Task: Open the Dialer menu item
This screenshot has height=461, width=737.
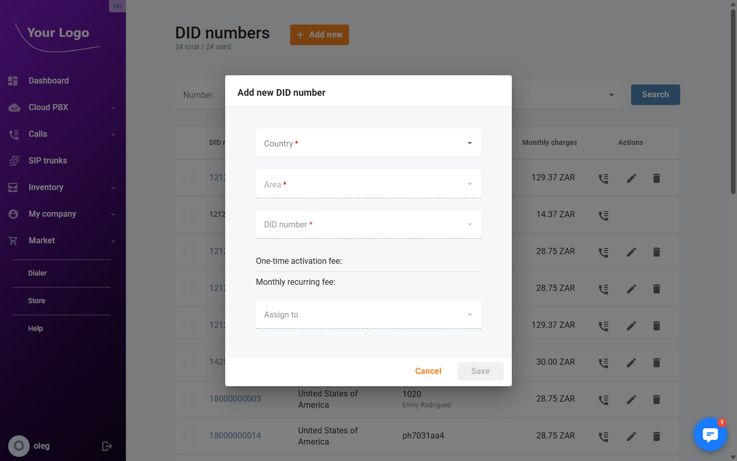Action: [x=37, y=273]
